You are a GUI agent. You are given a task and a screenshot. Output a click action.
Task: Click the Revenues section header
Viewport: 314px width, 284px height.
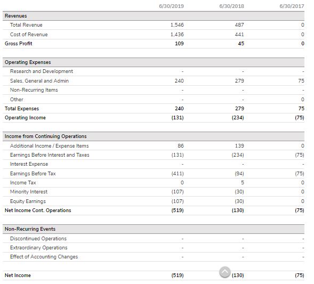(154, 16)
